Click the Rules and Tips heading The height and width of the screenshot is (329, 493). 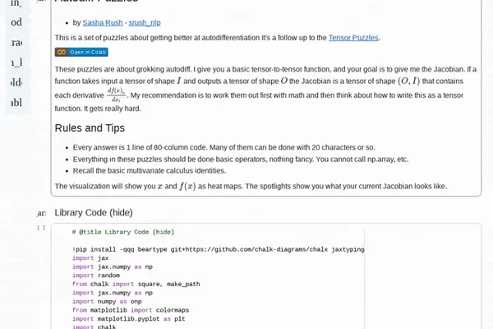[90, 128]
